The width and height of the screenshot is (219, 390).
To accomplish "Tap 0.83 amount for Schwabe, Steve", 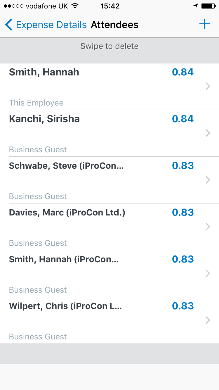I will click(183, 166).
